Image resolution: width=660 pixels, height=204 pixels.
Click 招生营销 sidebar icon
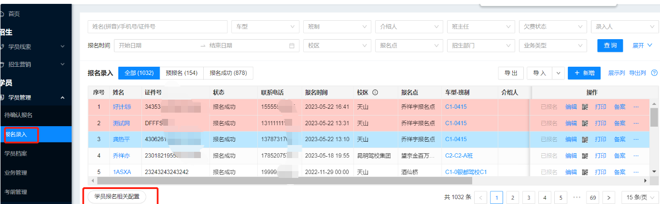[x=2, y=64]
